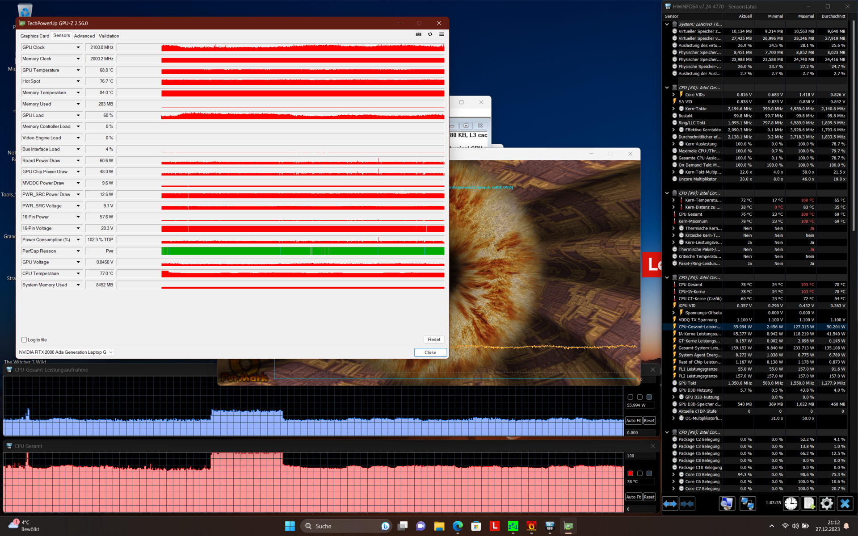This screenshot has height=536, width=858.
Task: Click HWiNFO expand columns arrows icon
Action: 670,504
